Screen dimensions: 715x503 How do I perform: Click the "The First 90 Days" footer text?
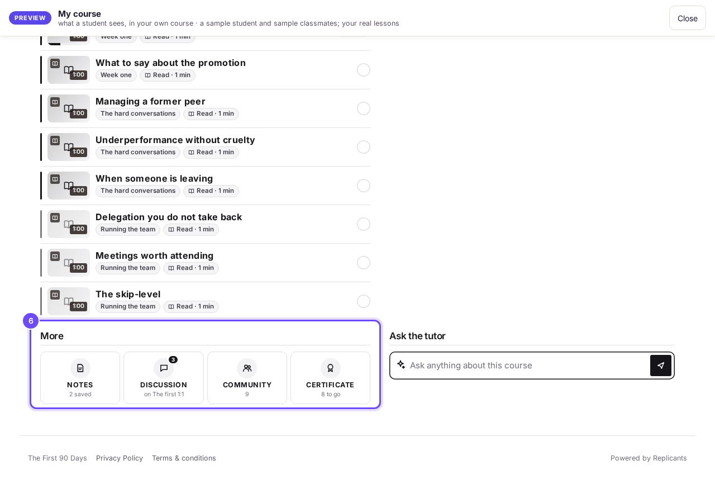(58, 458)
